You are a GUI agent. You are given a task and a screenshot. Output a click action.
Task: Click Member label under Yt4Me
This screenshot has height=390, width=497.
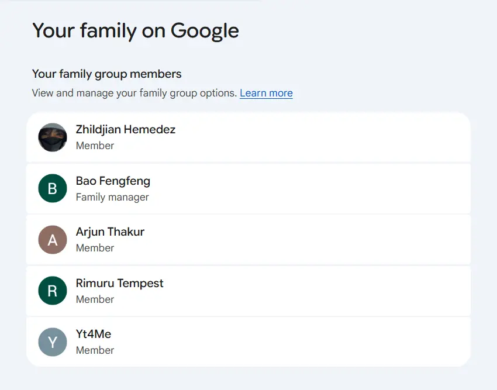point(95,350)
